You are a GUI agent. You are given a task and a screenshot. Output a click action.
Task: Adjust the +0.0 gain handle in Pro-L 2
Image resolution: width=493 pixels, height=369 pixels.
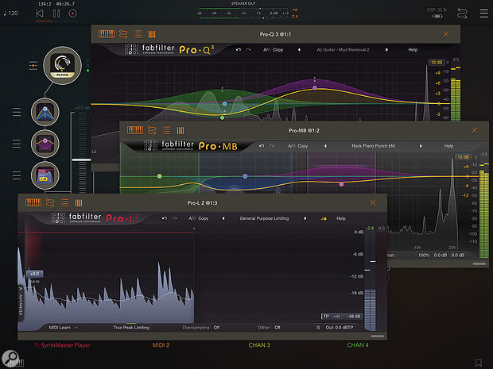coord(34,274)
